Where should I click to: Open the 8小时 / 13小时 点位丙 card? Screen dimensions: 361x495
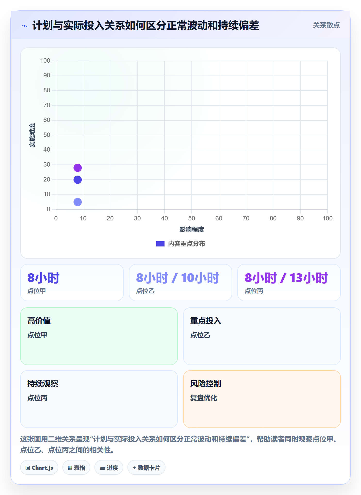click(289, 283)
